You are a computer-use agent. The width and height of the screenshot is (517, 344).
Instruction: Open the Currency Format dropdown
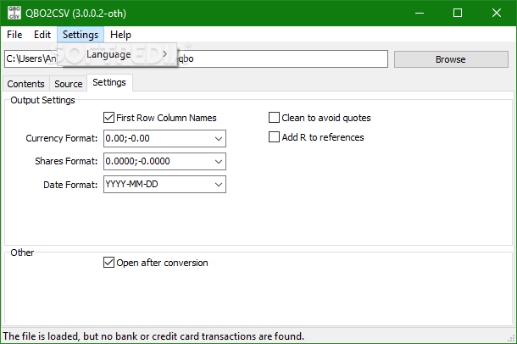point(219,138)
